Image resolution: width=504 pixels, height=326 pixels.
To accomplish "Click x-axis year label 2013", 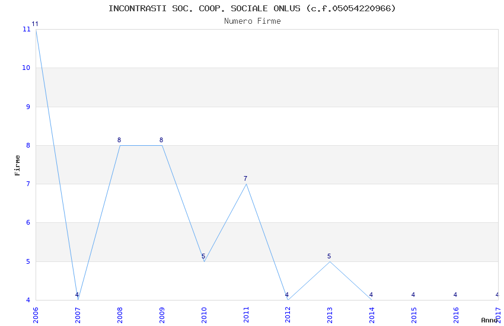I will point(330,315).
